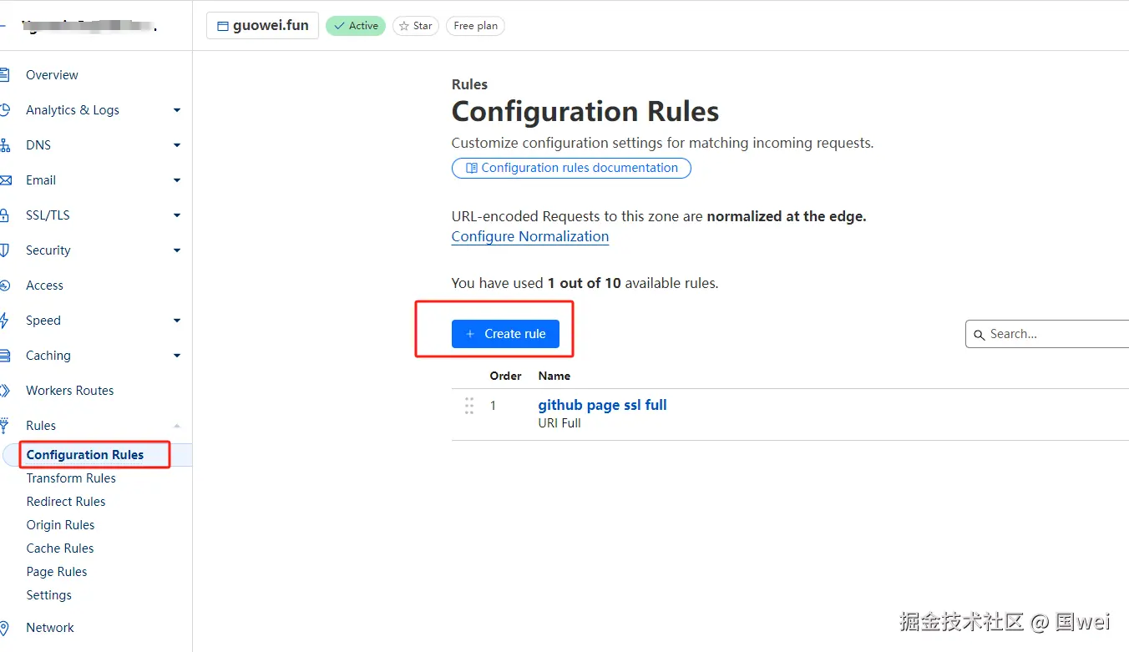Screen dimensions: 1129x652
Task: Go to Cache Rules page
Action: (x=60, y=548)
